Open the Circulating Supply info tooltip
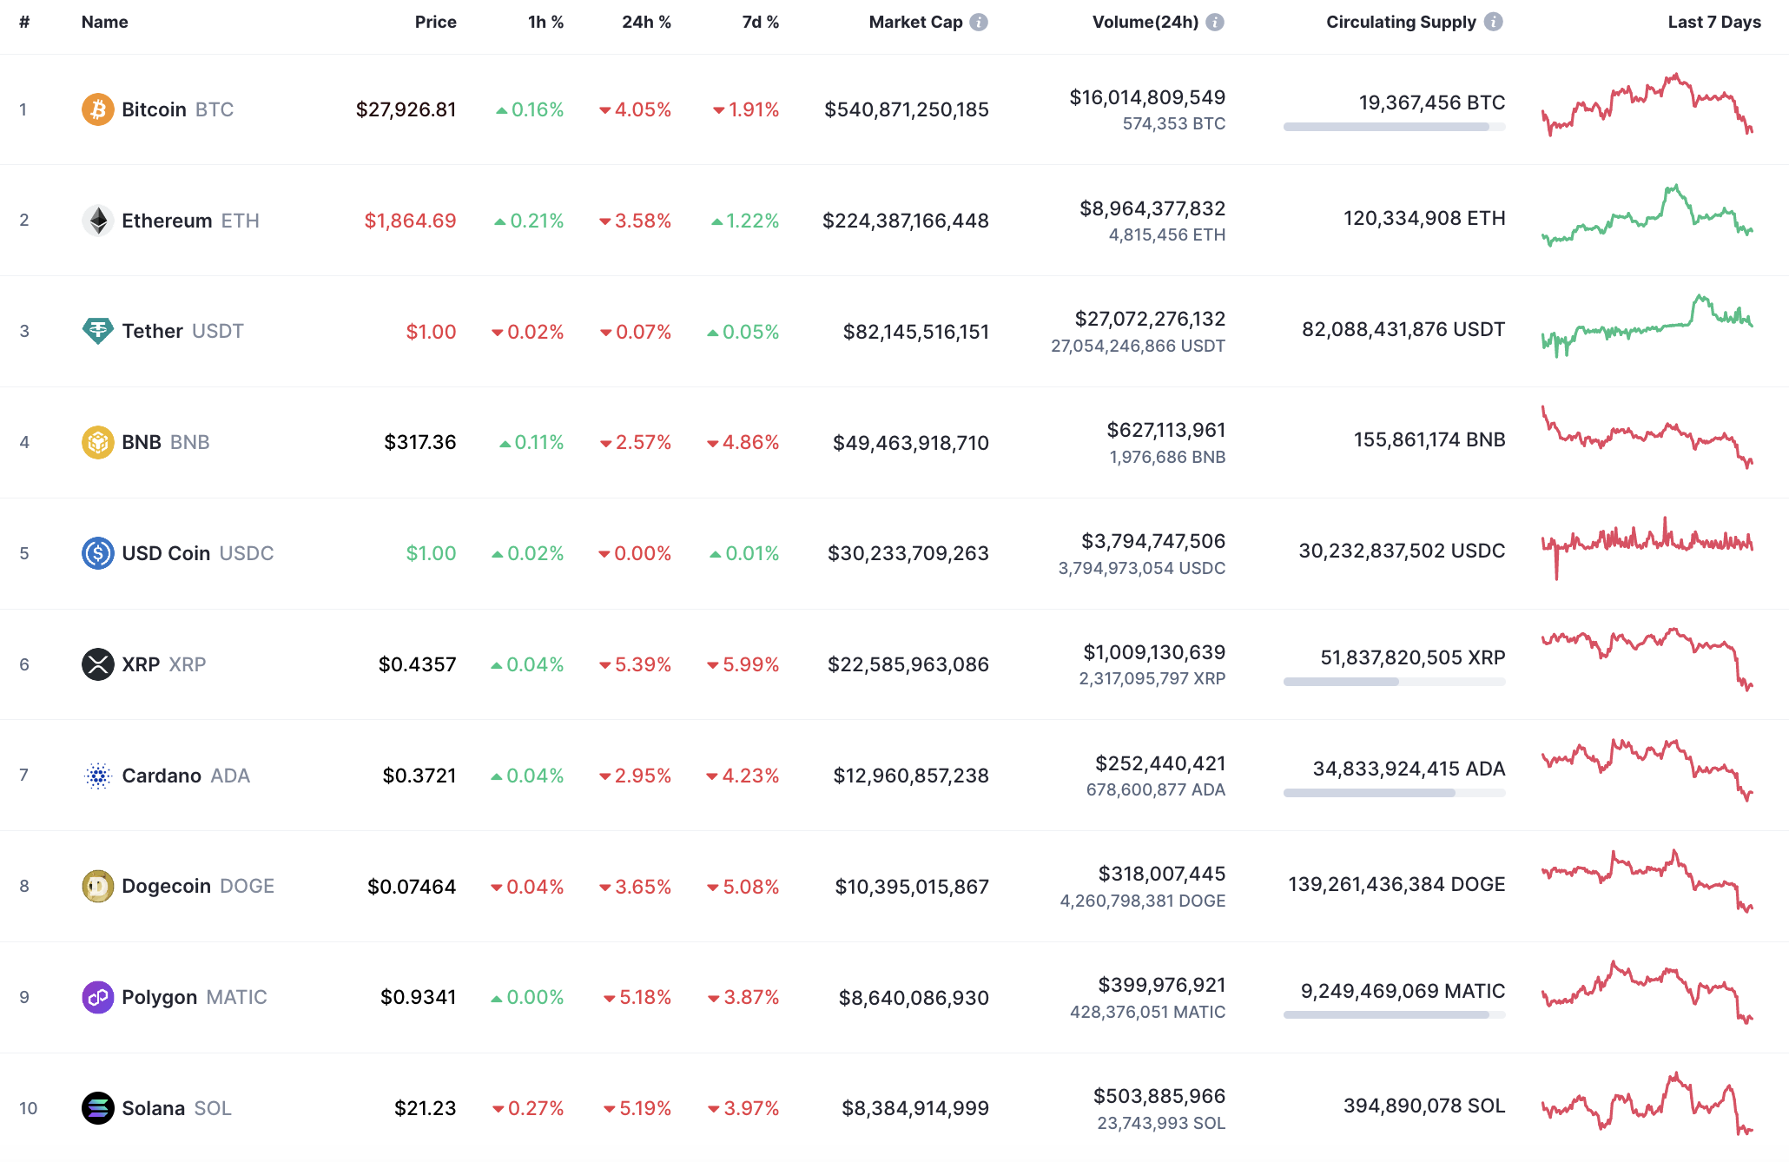Image resolution: width=1789 pixels, height=1162 pixels. pos(1494,22)
